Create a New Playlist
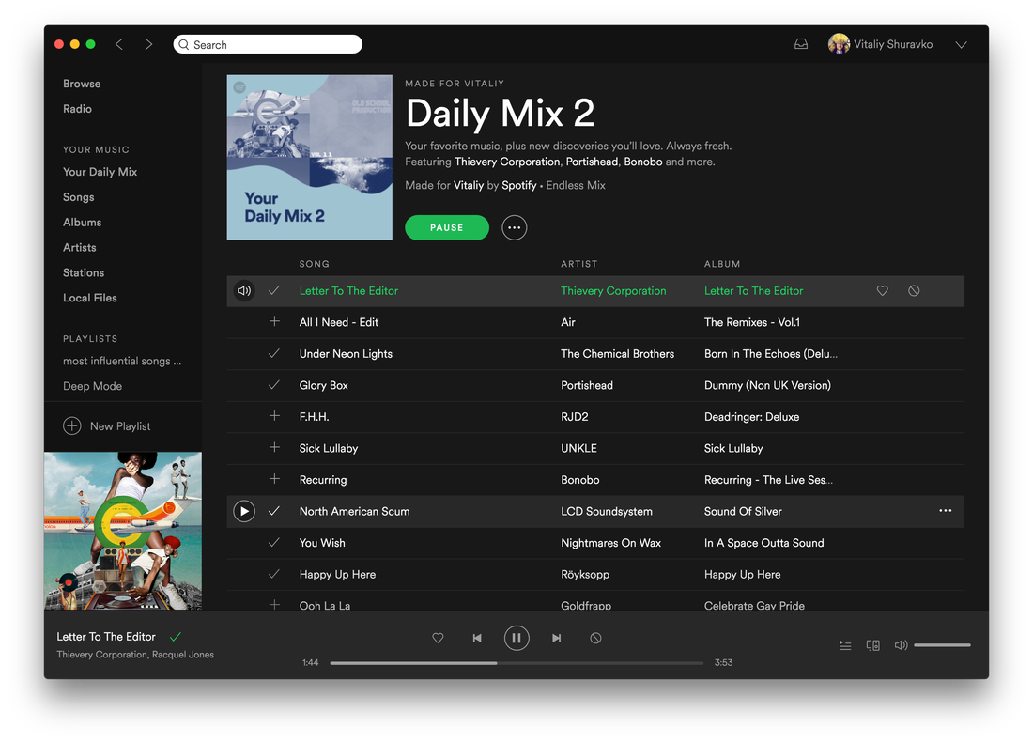This screenshot has width=1033, height=742. click(x=107, y=425)
